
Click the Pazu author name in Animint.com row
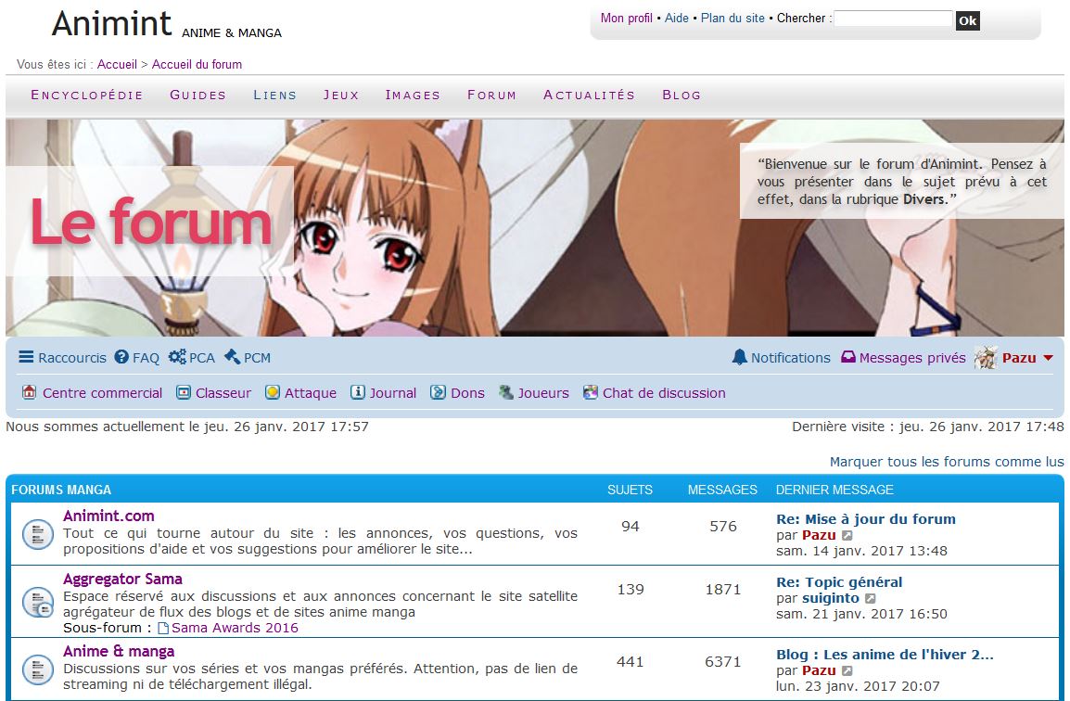(x=819, y=535)
